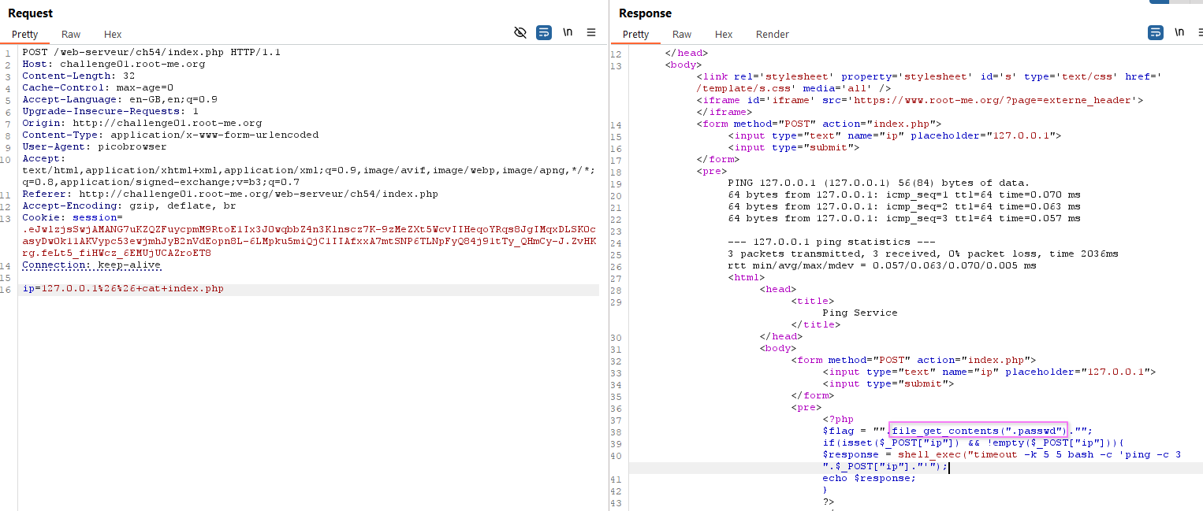The height and width of the screenshot is (511, 1203).
Task: Click the file_get_contents(".passwd") code
Action: (x=978, y=431)
